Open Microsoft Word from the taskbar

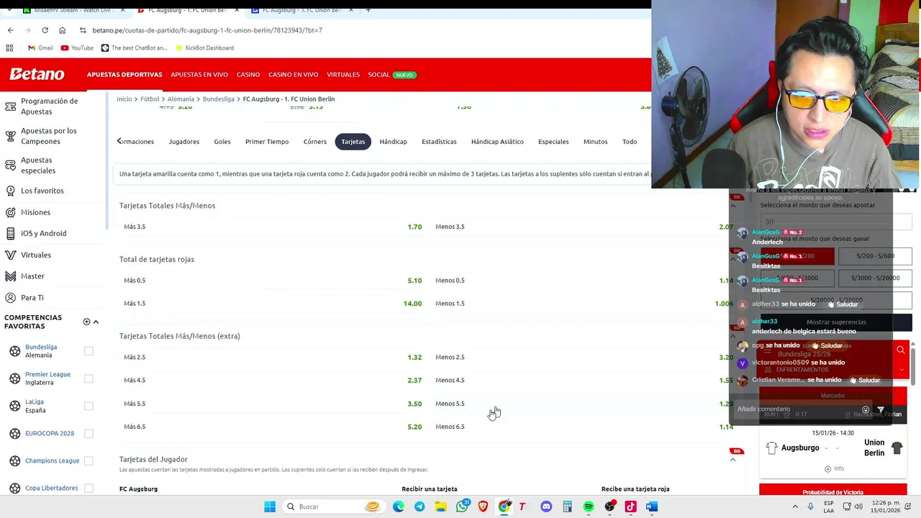pos(652,506)
